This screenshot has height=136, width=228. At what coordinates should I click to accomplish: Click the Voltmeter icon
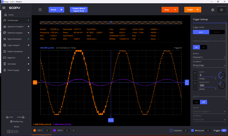coord(5,64)
